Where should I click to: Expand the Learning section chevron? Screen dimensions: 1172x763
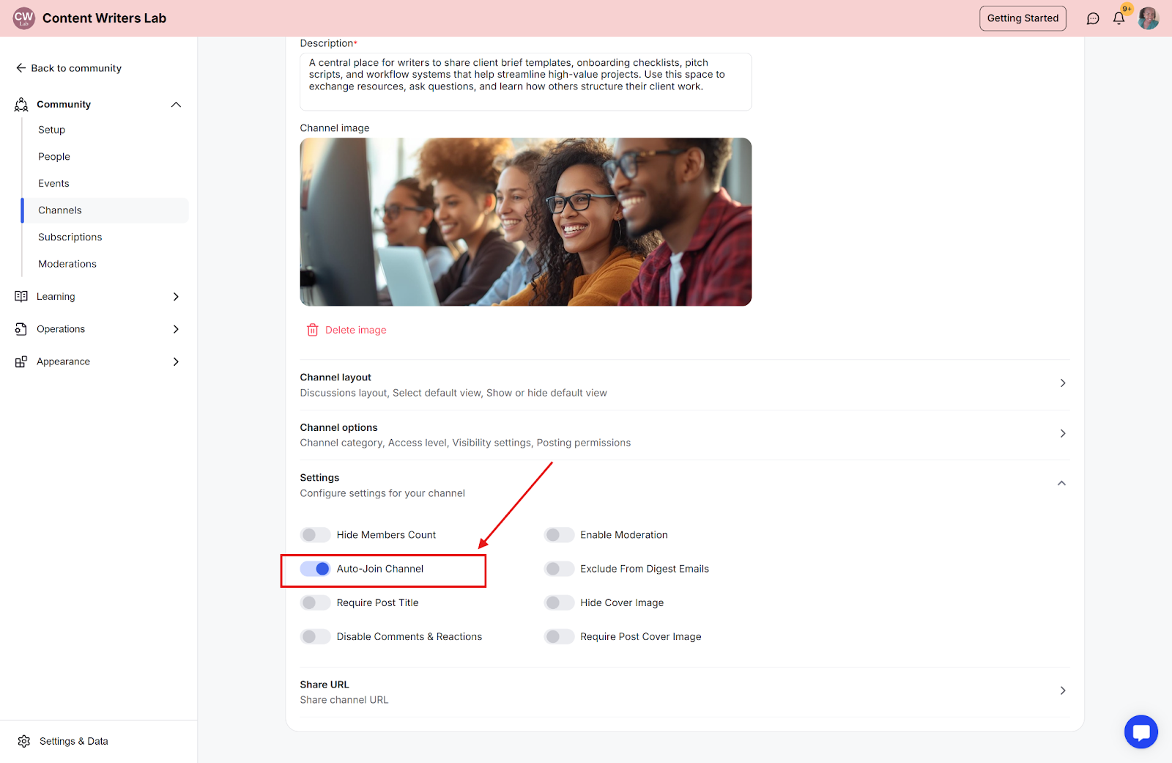pyautogui.click(x=176, y=296)
